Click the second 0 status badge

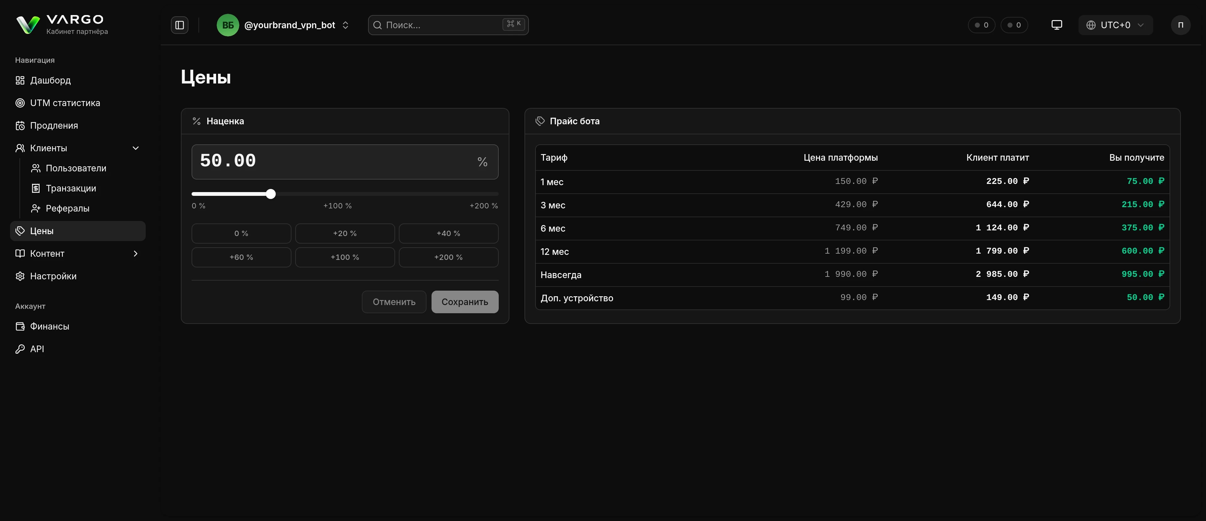(x=1014, y=25)
